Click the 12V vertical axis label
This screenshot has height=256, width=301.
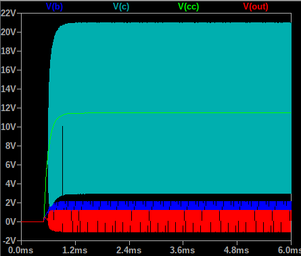coord(8,108)
